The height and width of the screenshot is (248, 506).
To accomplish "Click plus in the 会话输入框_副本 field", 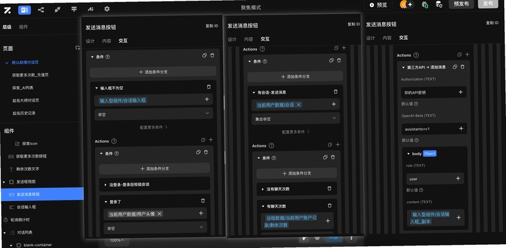I will point(458,218).
